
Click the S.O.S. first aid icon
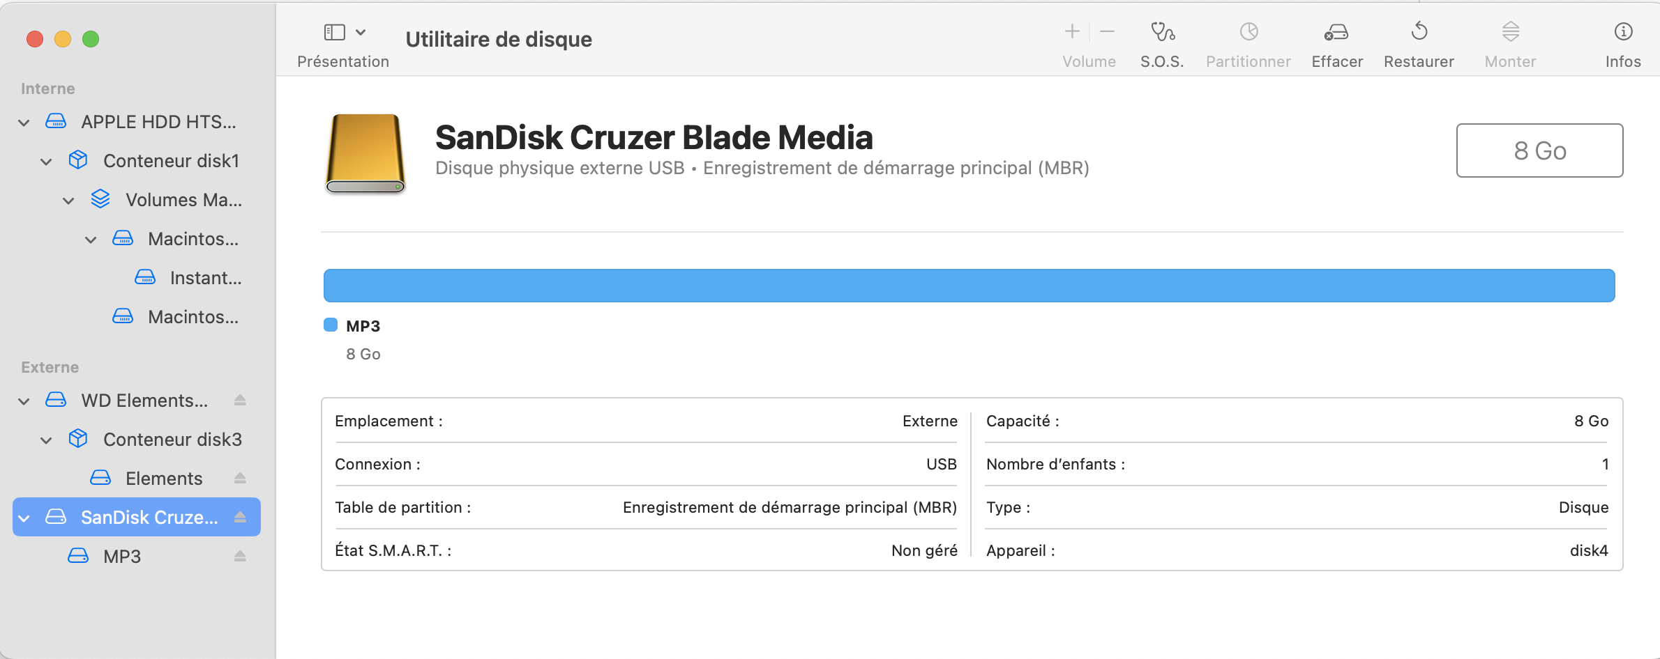(x=1162, y=32)
